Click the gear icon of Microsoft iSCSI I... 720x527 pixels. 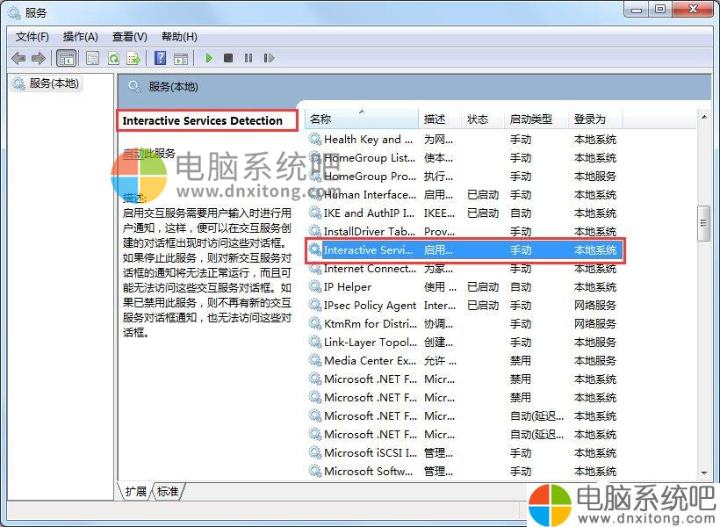tap(315, 452)
